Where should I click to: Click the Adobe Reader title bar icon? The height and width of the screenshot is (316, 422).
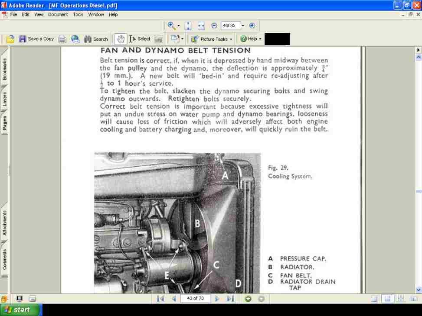click(4, 5)
